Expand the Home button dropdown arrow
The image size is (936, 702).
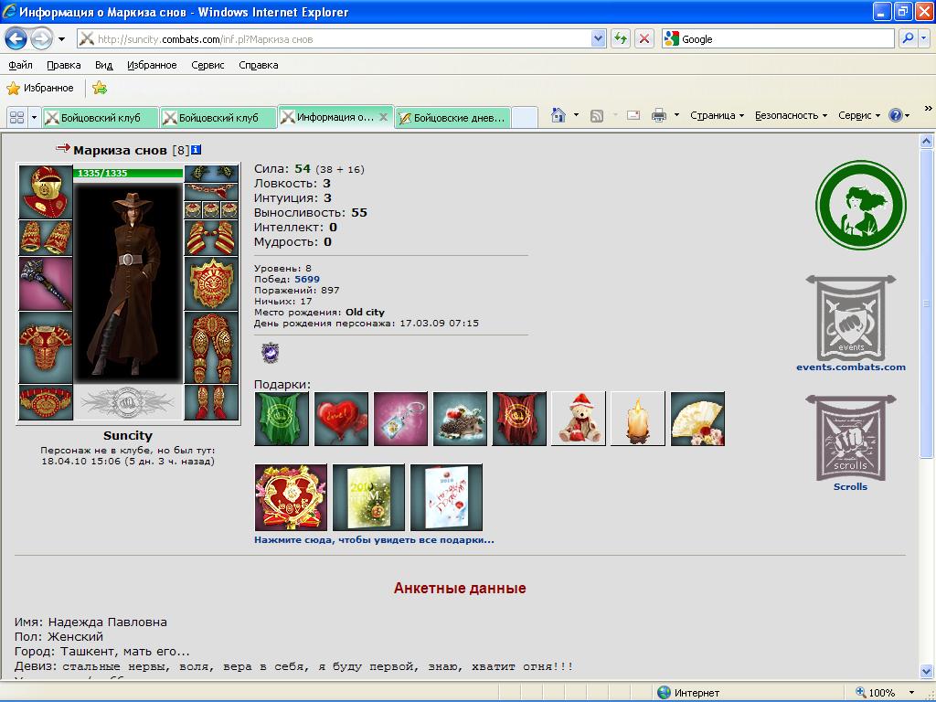coord(576,115)
